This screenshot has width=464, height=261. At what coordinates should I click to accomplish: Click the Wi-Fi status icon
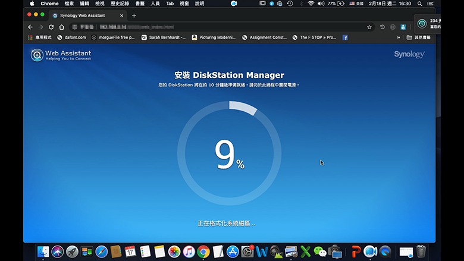pos(311,4)
